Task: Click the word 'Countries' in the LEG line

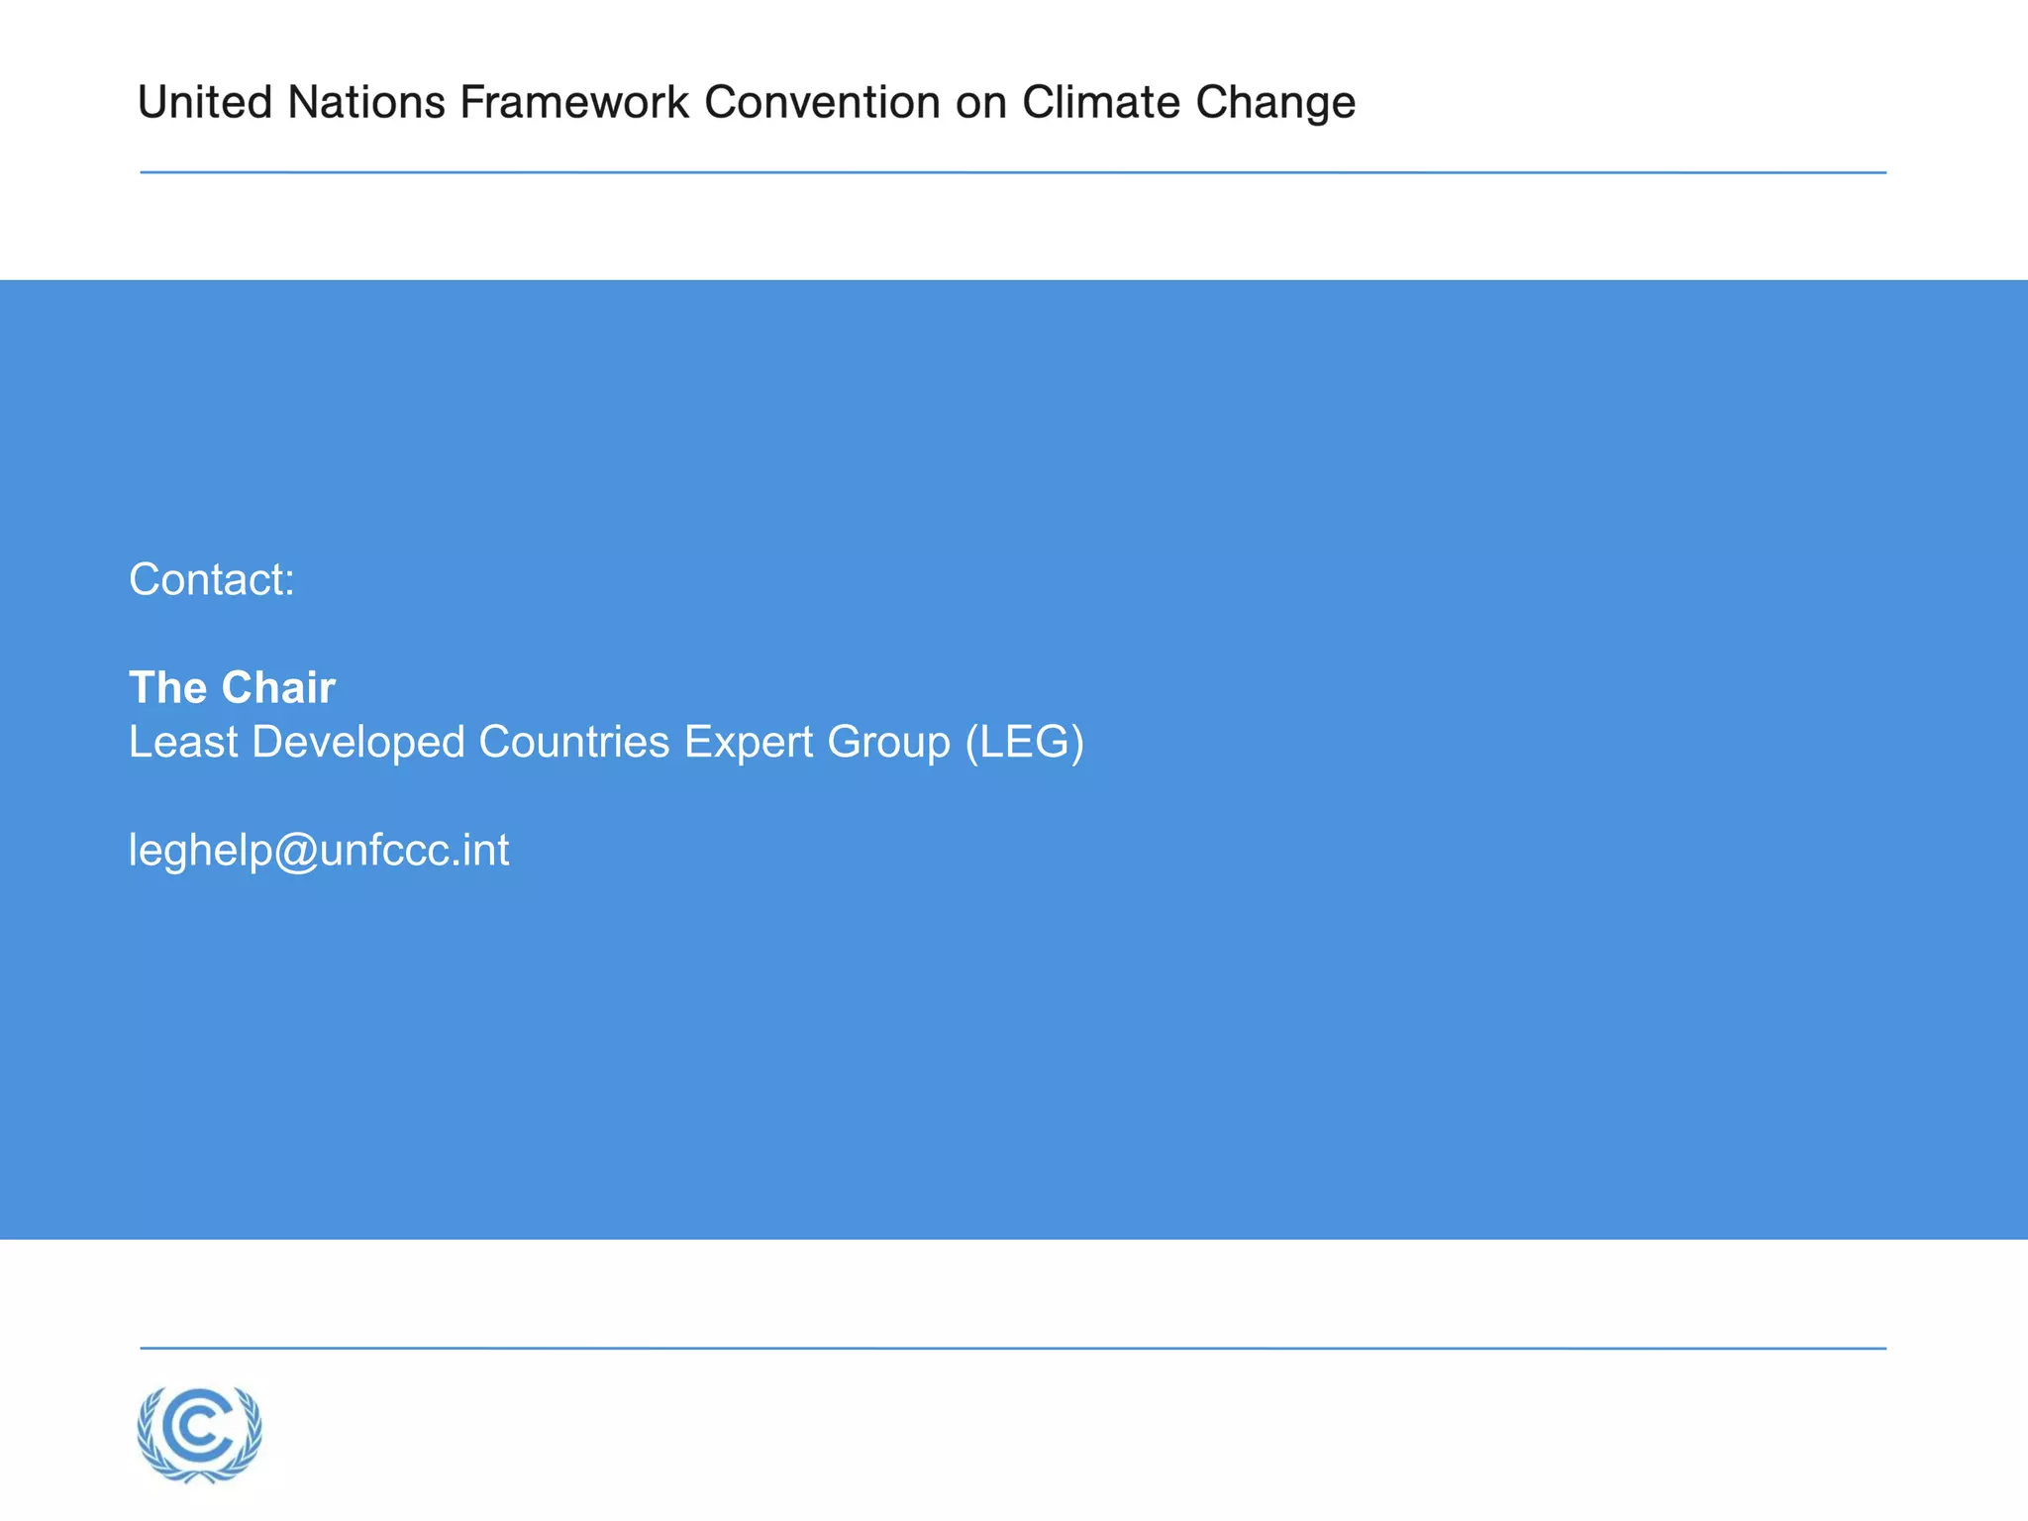Action: [x=574, y=742]
